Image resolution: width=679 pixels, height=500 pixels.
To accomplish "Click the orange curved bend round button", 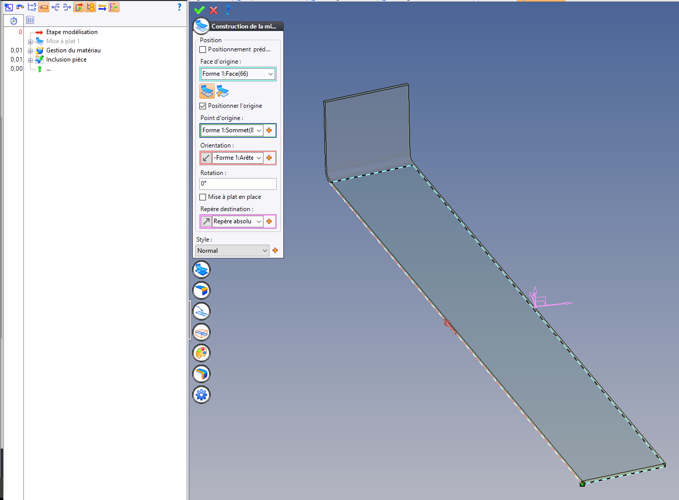I will click(201, 374).
